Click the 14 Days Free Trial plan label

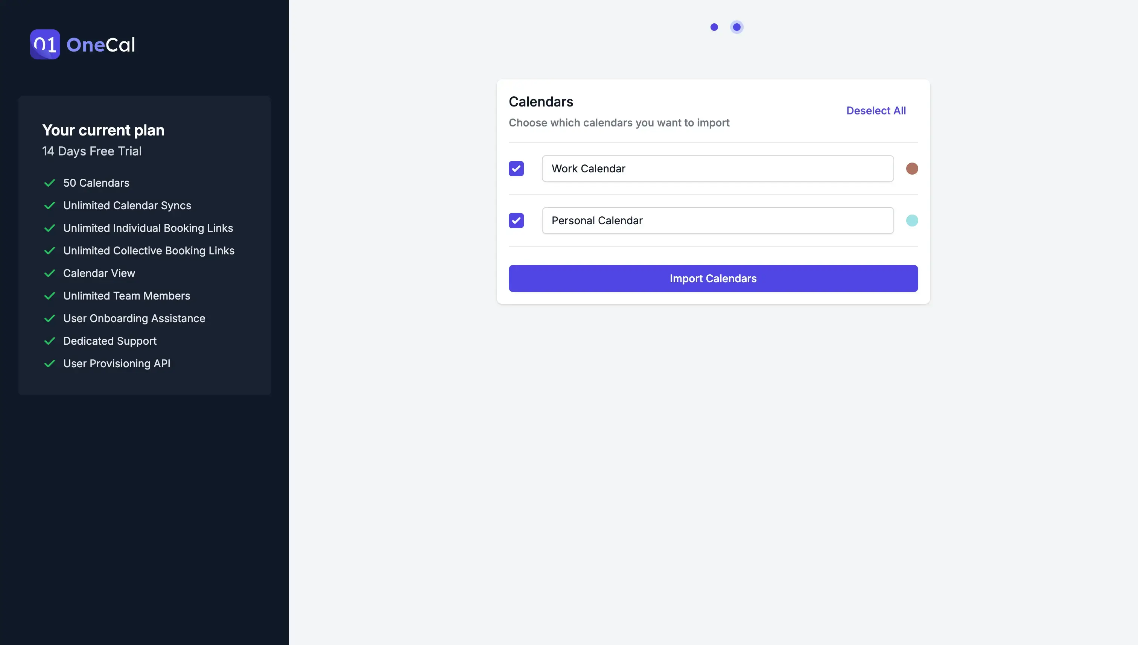pyautogui.click(x=91, y=151)
